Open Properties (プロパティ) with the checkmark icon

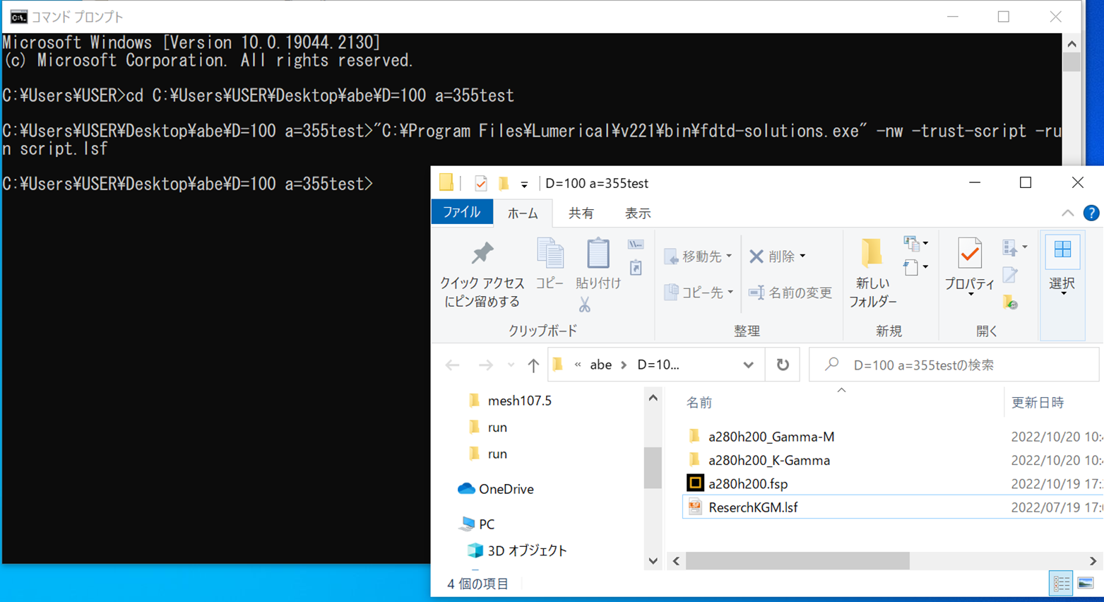point(969,253)
